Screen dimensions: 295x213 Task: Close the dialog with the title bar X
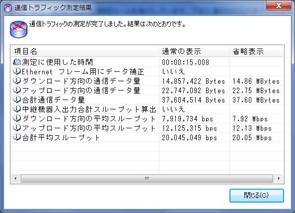[279, 5]
